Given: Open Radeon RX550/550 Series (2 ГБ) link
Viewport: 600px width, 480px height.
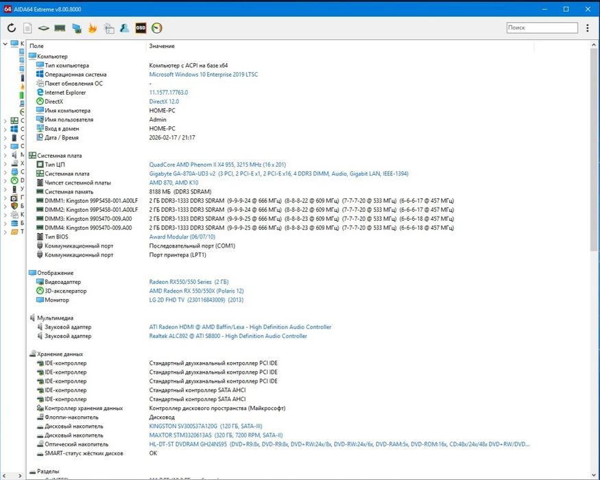Looking at the screenshot, I should 189,282.
